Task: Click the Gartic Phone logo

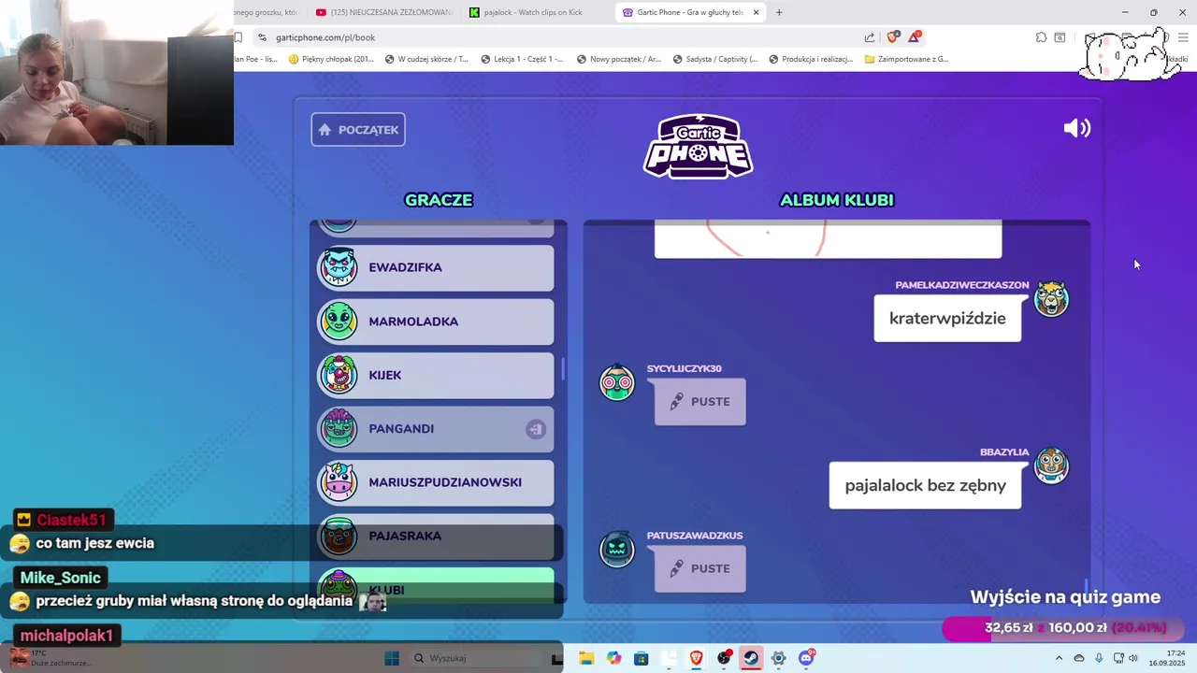Action: click(x=698, y=146)
